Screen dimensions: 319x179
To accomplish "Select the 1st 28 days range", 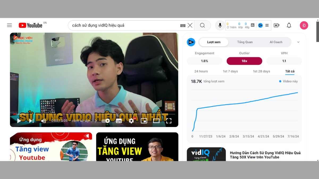I will [x=262, y=71].
